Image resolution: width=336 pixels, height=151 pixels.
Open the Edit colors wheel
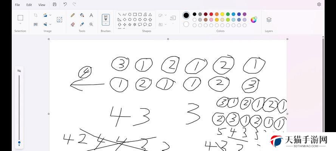[254, 20]
